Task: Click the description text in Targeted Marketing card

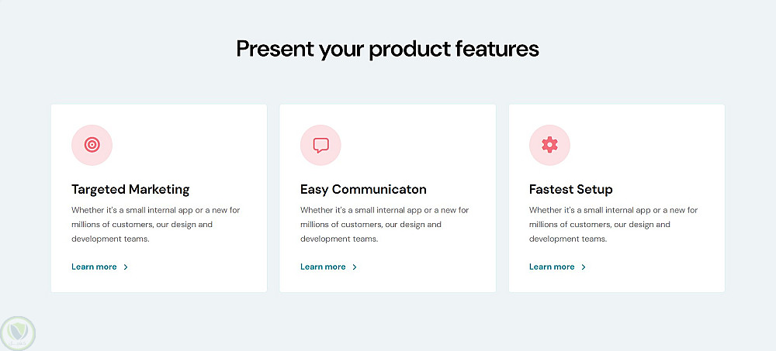Action: tap(155, 225)
